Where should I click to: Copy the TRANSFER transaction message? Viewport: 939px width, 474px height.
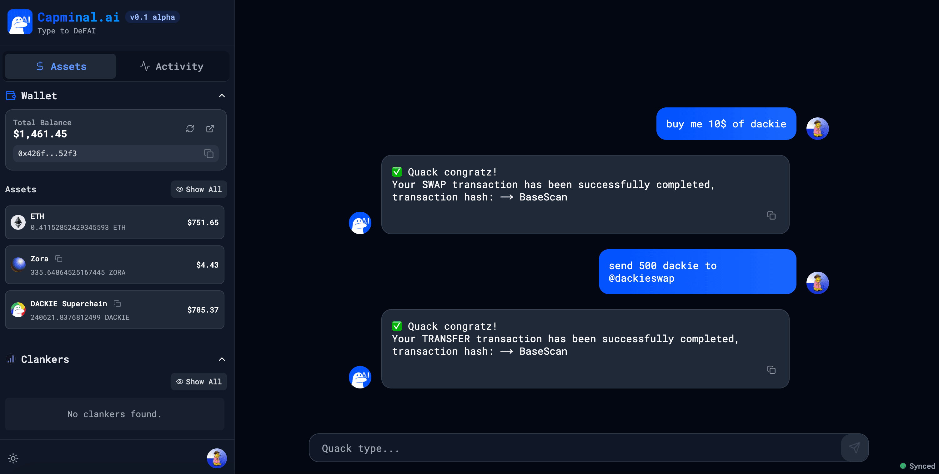(x=771, y=370)
